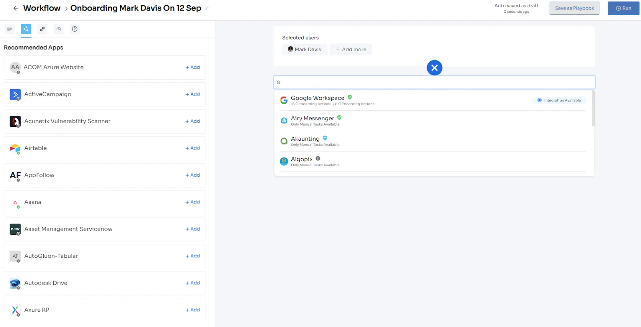This screenshot has height=327, width=641.
Task: Click the Autodesk Drive app icon
Action: tap(15, 283)
